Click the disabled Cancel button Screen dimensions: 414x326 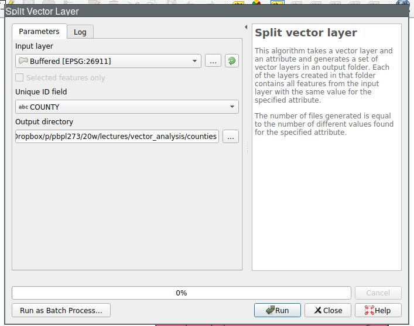click(378, 293)
